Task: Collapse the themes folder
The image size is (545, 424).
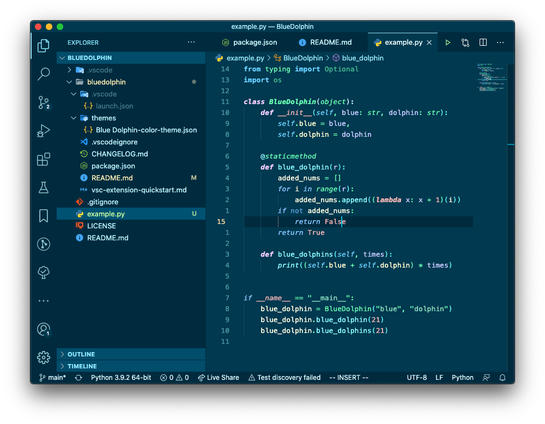Action: [x=131, y=118]
